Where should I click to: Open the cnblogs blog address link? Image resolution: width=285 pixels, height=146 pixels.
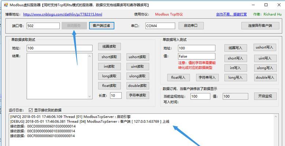pyautogui.click(x=63, y=14)
